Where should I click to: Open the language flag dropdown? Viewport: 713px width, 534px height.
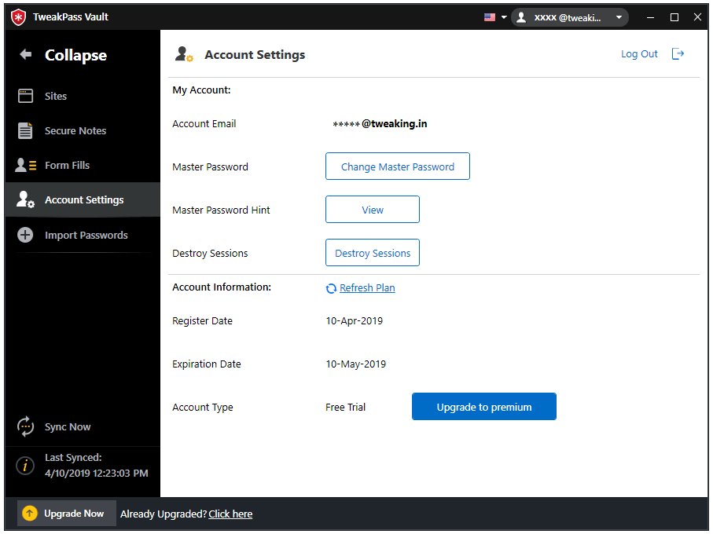click(x=494, y=16)
